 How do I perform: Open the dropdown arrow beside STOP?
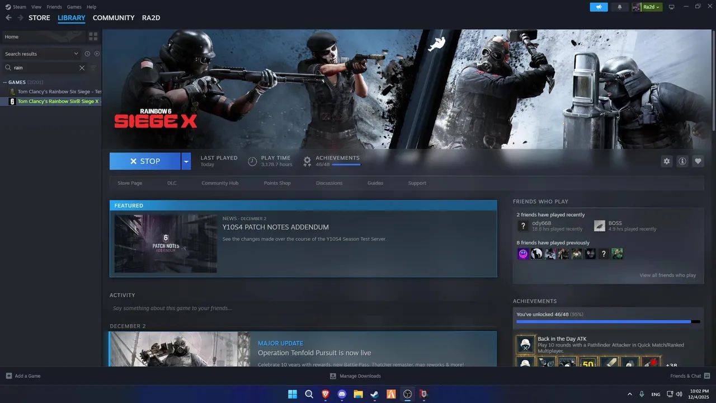pyautogui.click(x=187, y=161)
